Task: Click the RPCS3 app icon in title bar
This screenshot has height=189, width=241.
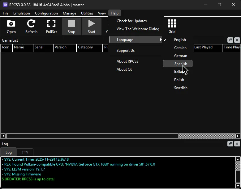Action: coord(5,5)
